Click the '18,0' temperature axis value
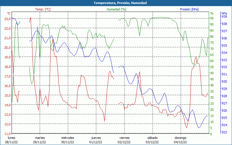 click(8, 67)
